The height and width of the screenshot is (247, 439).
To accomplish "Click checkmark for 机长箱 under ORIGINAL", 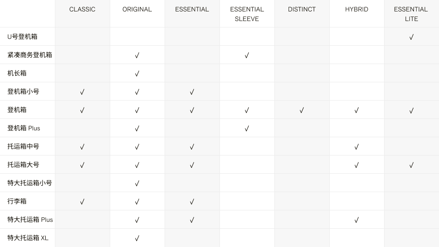I will (137, 74).
